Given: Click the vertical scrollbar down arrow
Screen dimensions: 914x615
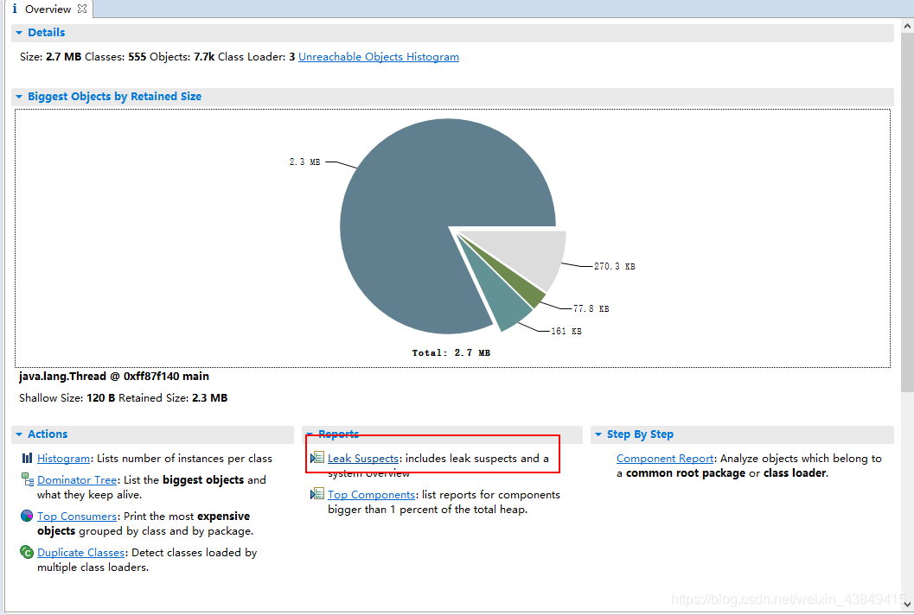Looking at the screenshot, I should tap(907, 605).
